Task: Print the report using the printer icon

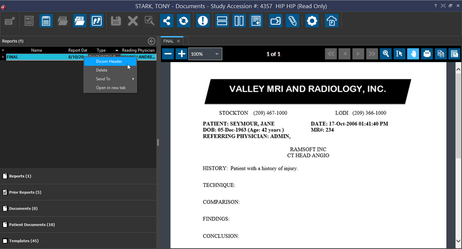Action: pos(427,54)
